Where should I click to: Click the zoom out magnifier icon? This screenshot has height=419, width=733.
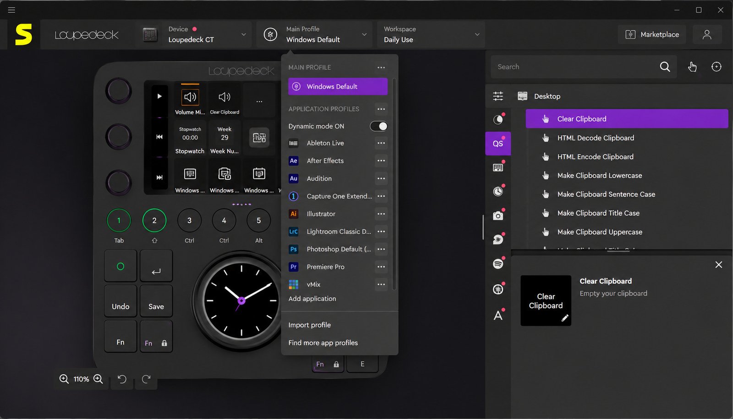[64, 379]
